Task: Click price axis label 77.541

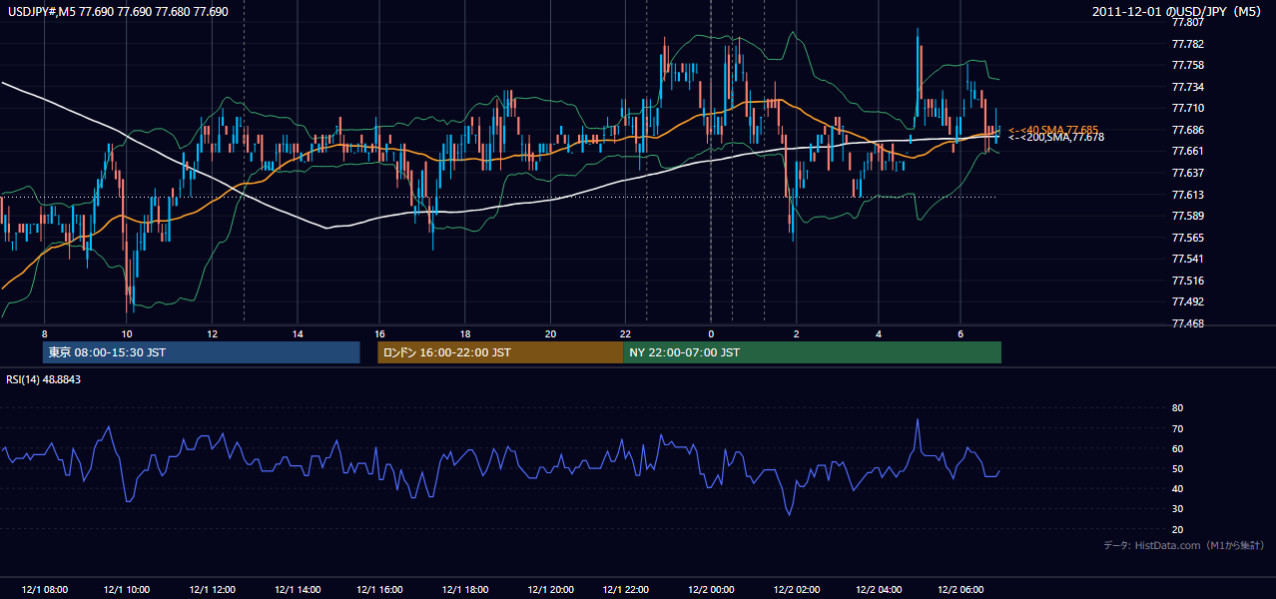Action: point(1189,260)
